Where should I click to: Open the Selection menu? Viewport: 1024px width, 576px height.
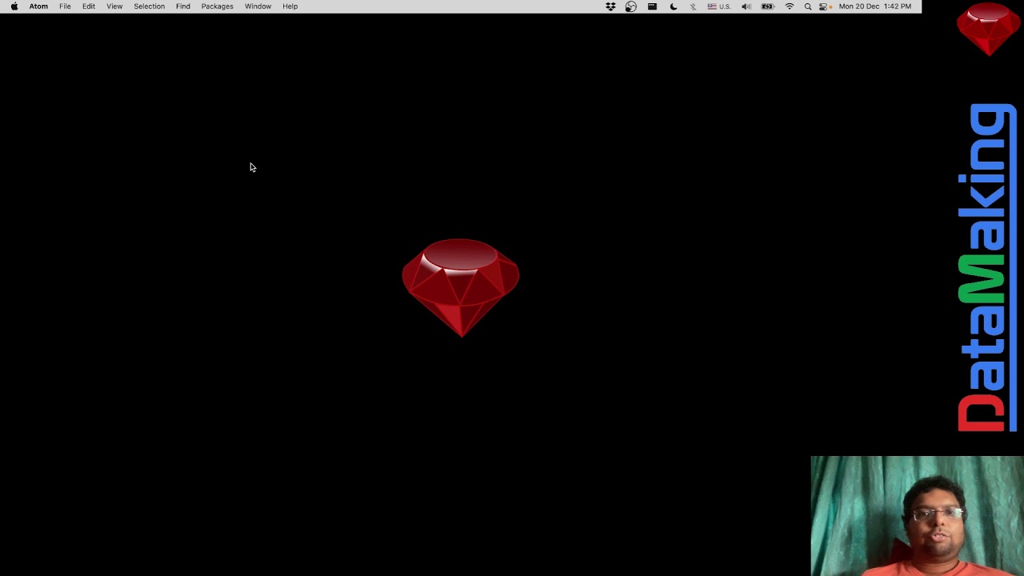pyautogui.click(x=149, y=6)
